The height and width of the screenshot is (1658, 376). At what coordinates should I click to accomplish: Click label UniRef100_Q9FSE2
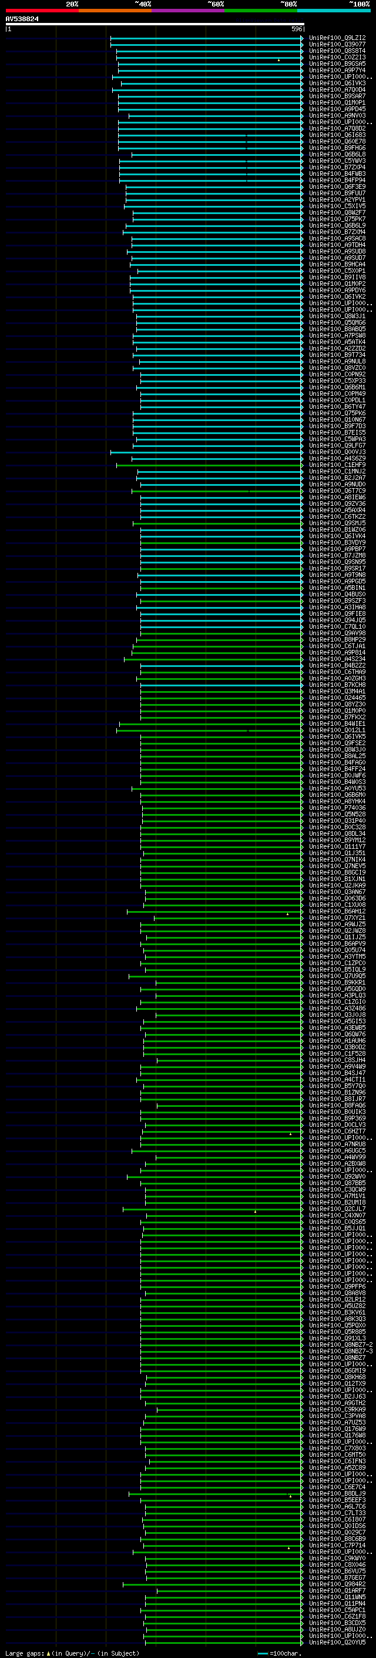point(337,743)
